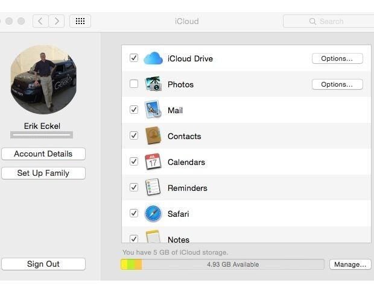Click the Notes notepad icon
The width and height of the screenshot is (374, 292).
(153, 237)
